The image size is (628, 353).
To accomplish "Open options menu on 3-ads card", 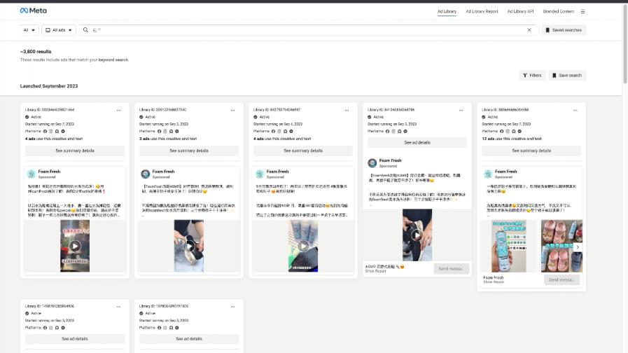I will point(232,110).
